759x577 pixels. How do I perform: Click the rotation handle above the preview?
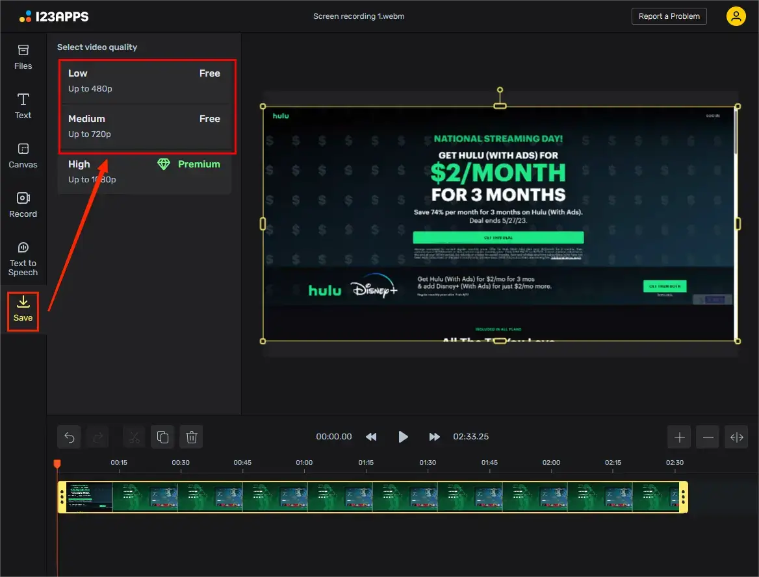point(500,90)
